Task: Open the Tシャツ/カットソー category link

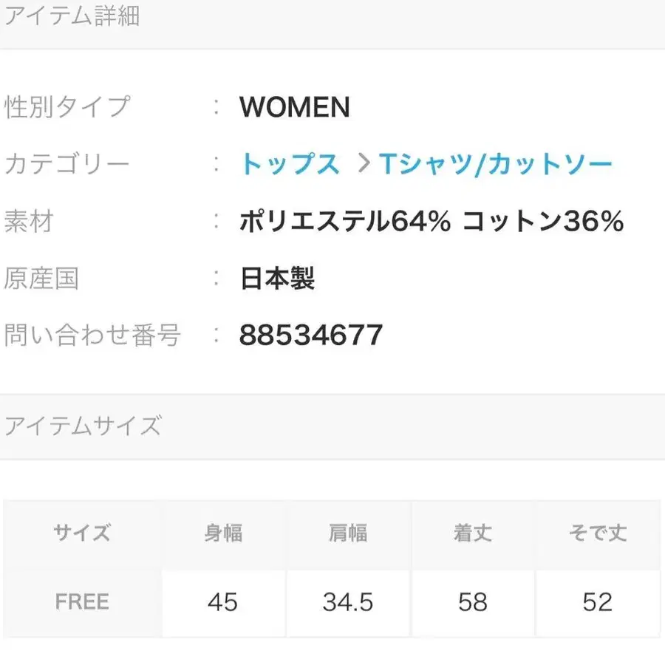Action: [497, 164]
